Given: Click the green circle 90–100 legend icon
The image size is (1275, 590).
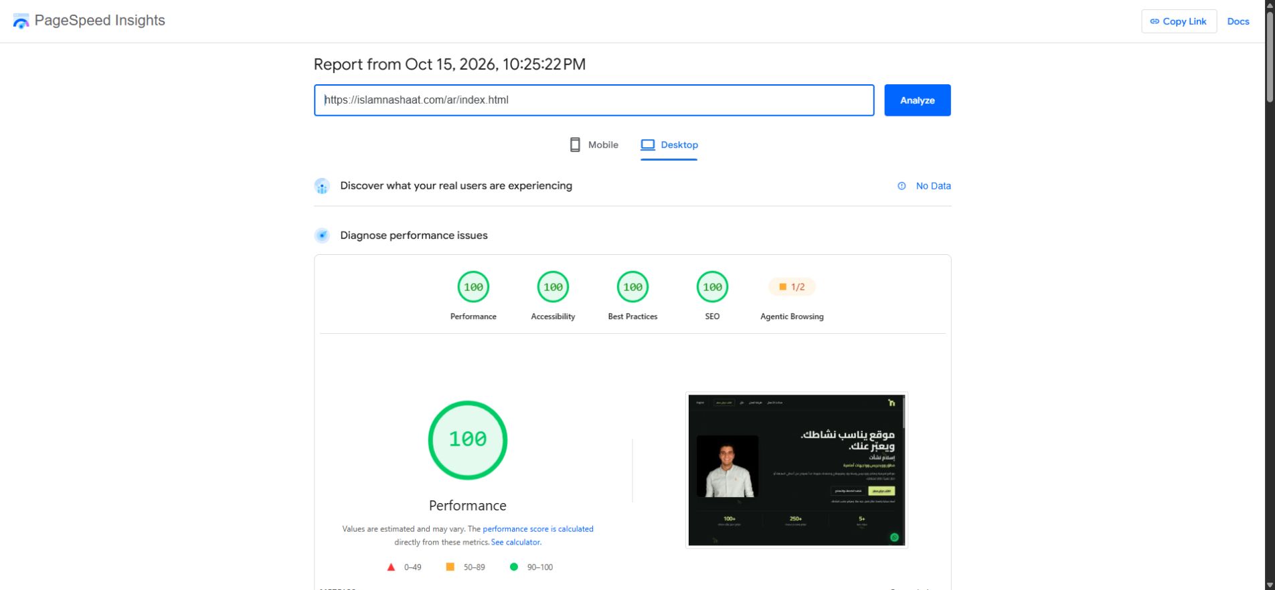Looking at the screenshot, I should click(513, 567).
